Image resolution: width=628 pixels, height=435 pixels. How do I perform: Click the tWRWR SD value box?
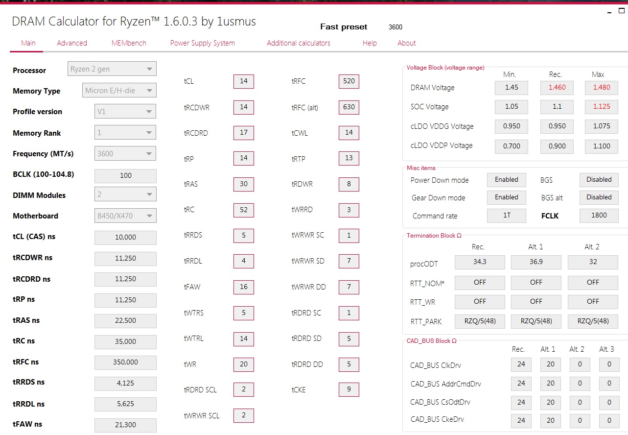click(349, 261)
